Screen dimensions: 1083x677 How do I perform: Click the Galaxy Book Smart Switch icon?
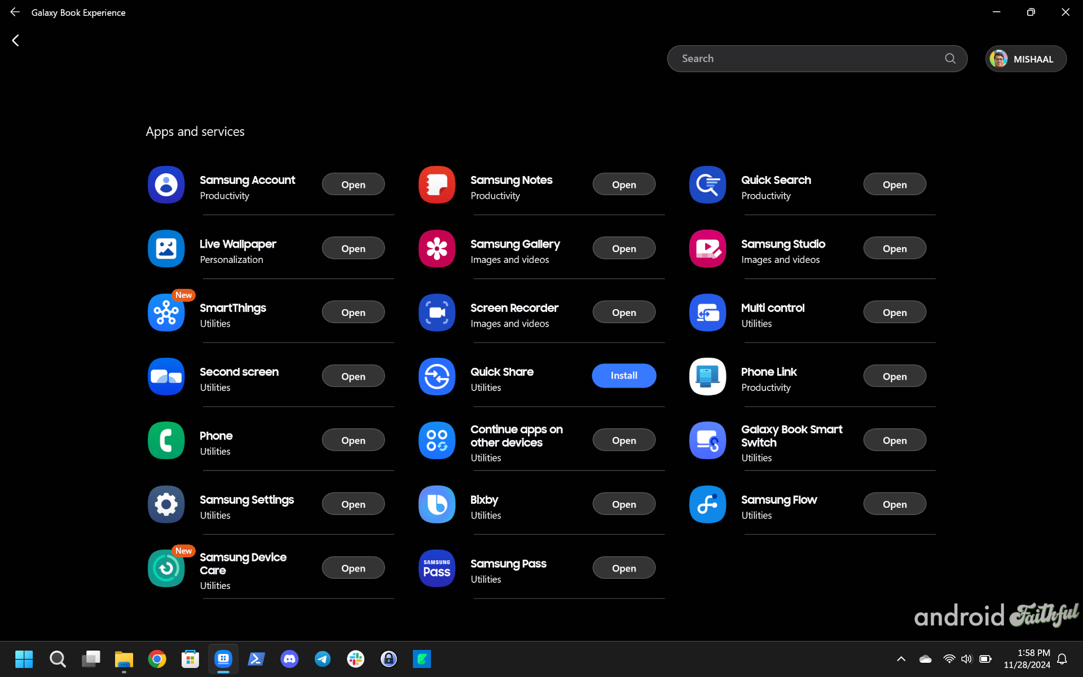click(707, 440)
